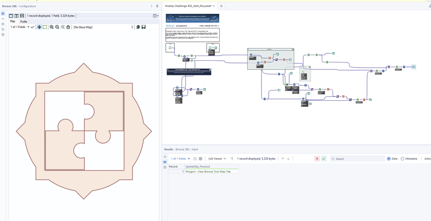Screen dimensions: 431x221
Task: Click the data cleansing icon in the Results toolbar
Action: pos(195,159)
